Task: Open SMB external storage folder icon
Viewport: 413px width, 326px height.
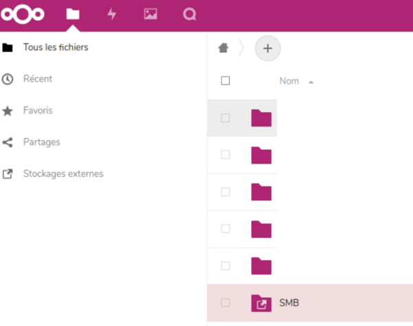Action: point(262,303)
